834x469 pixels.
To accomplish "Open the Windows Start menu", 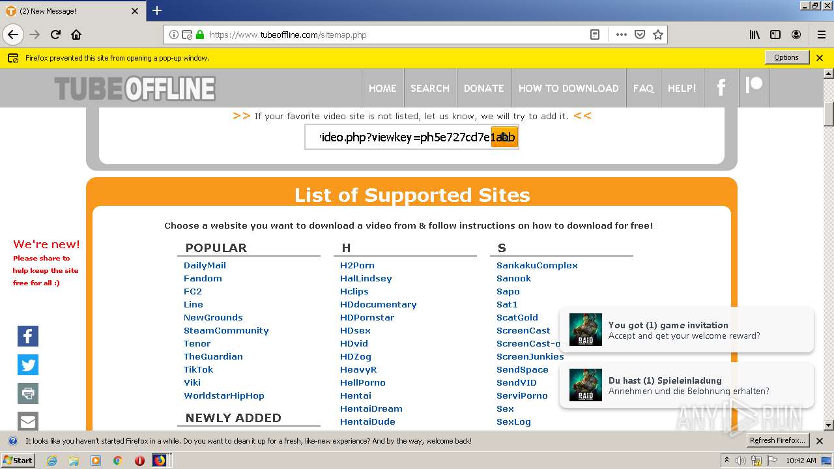I will 18,460.
